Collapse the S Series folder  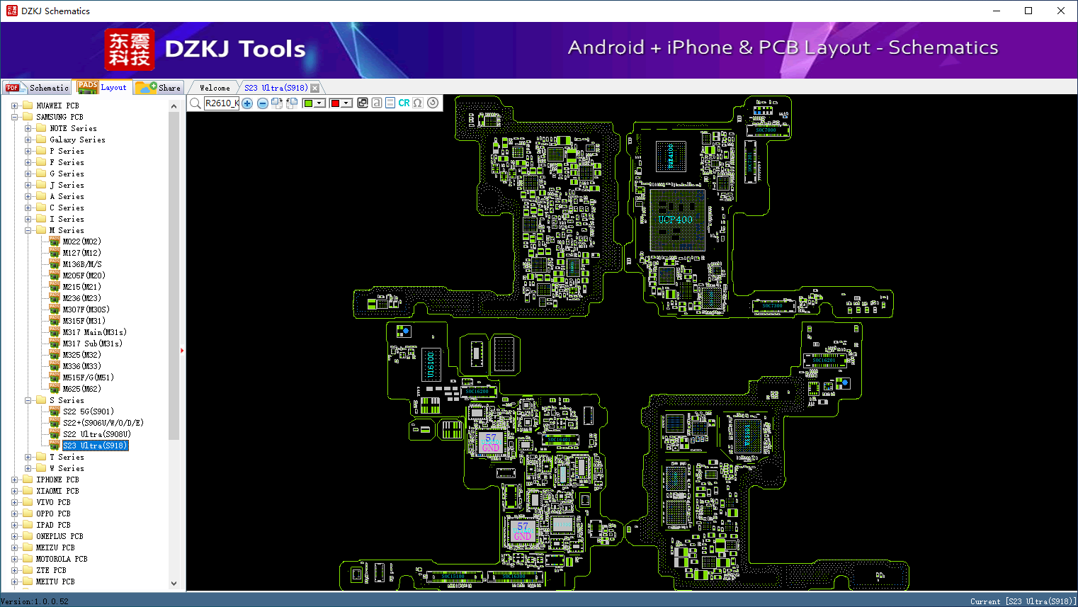[28, 400]
